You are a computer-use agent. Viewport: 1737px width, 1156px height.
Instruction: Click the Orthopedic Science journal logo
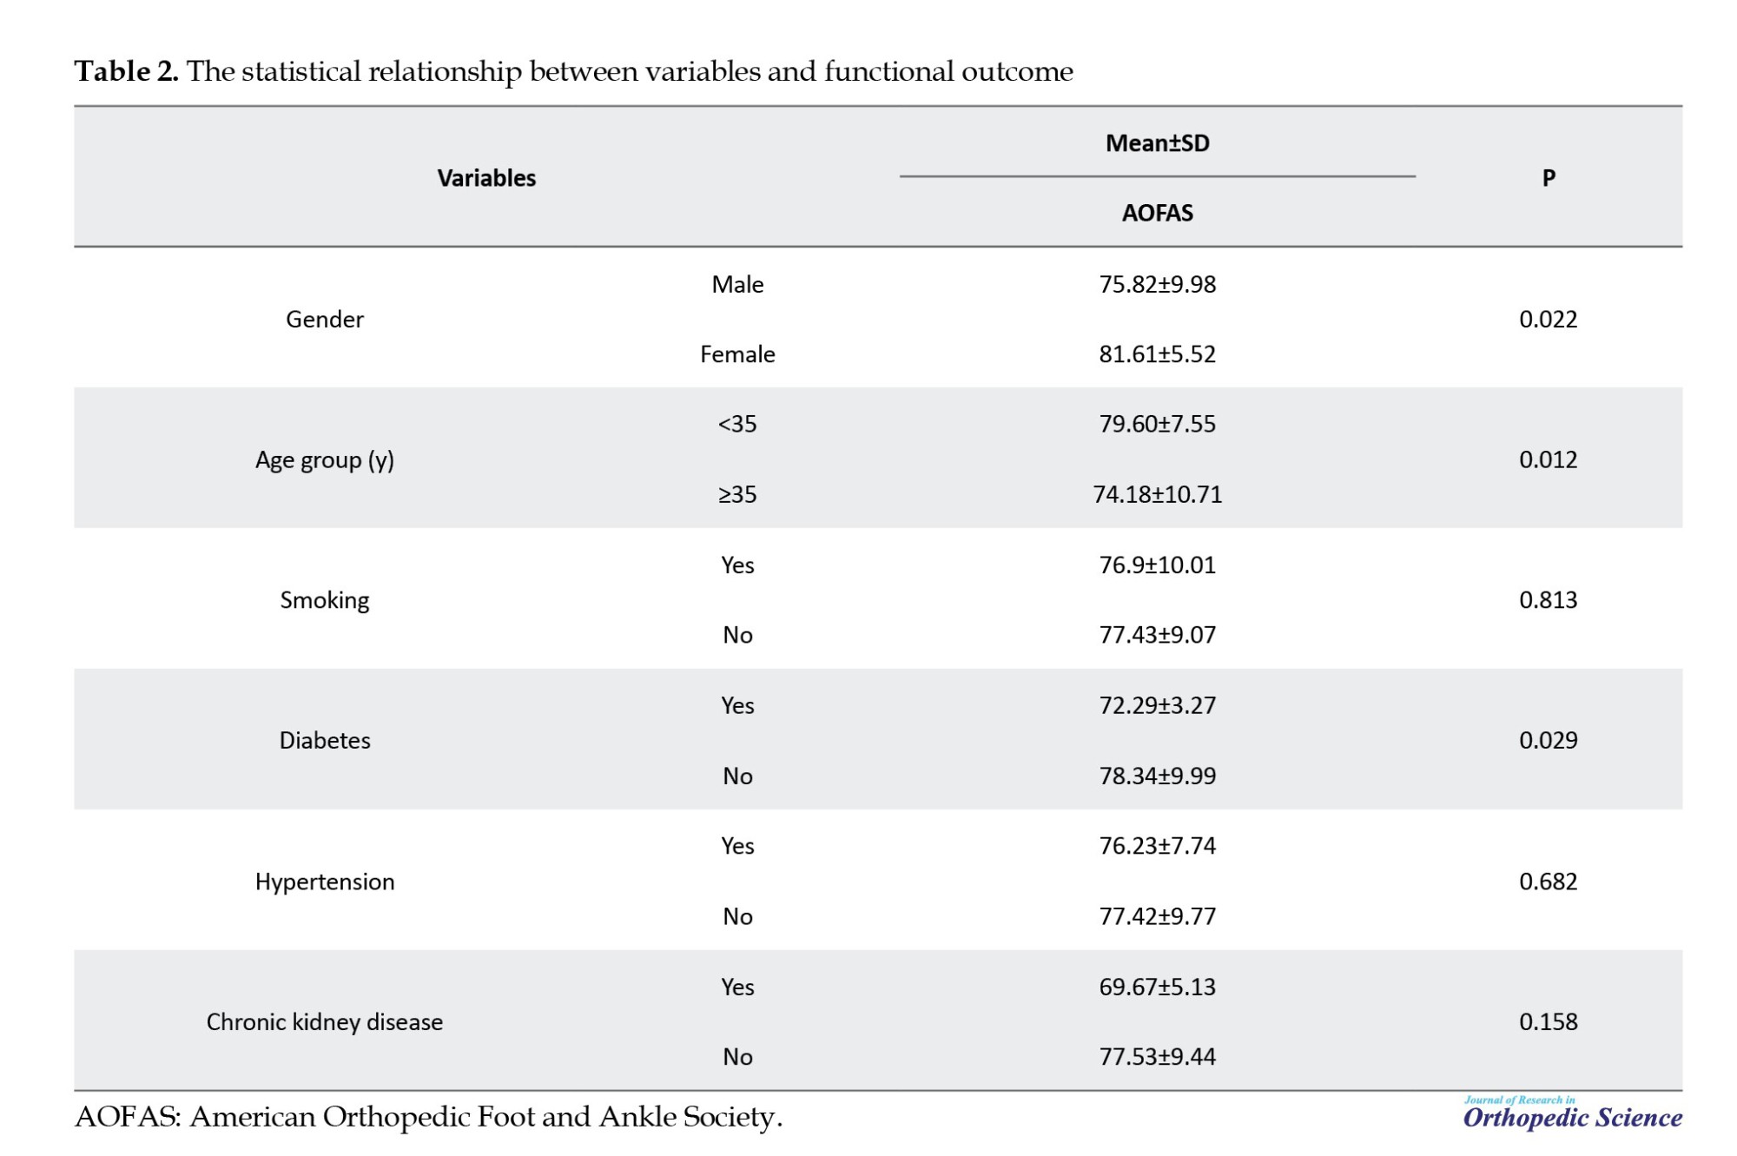click(x=1571, y=1114)
